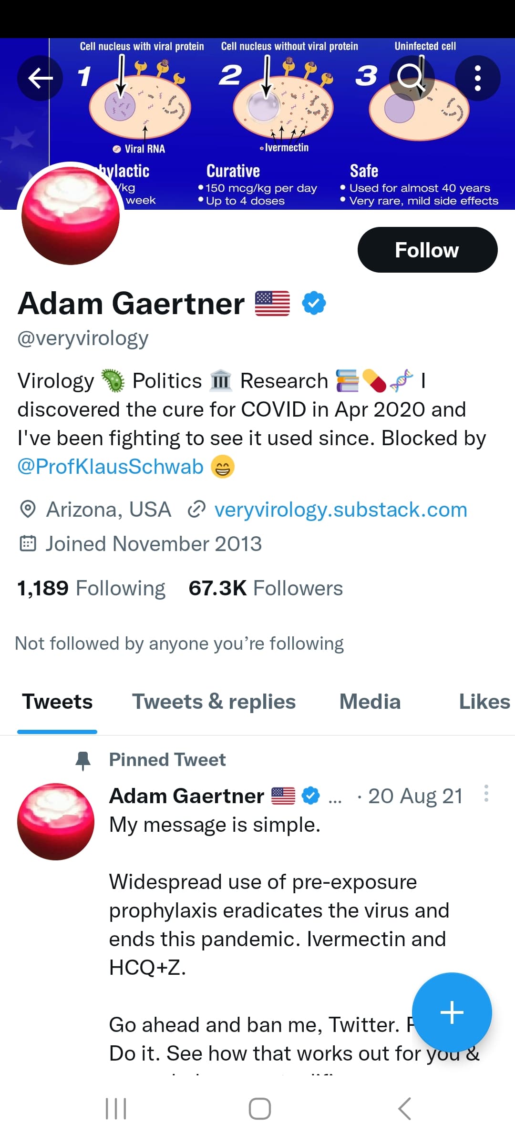The height and width of the screenshot is (1144, 515).
Task: Follow Adam Gaertner
Action: 427,250
